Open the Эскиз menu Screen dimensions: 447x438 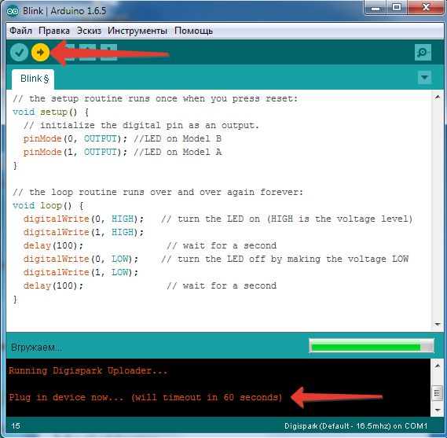coord(89,31)
